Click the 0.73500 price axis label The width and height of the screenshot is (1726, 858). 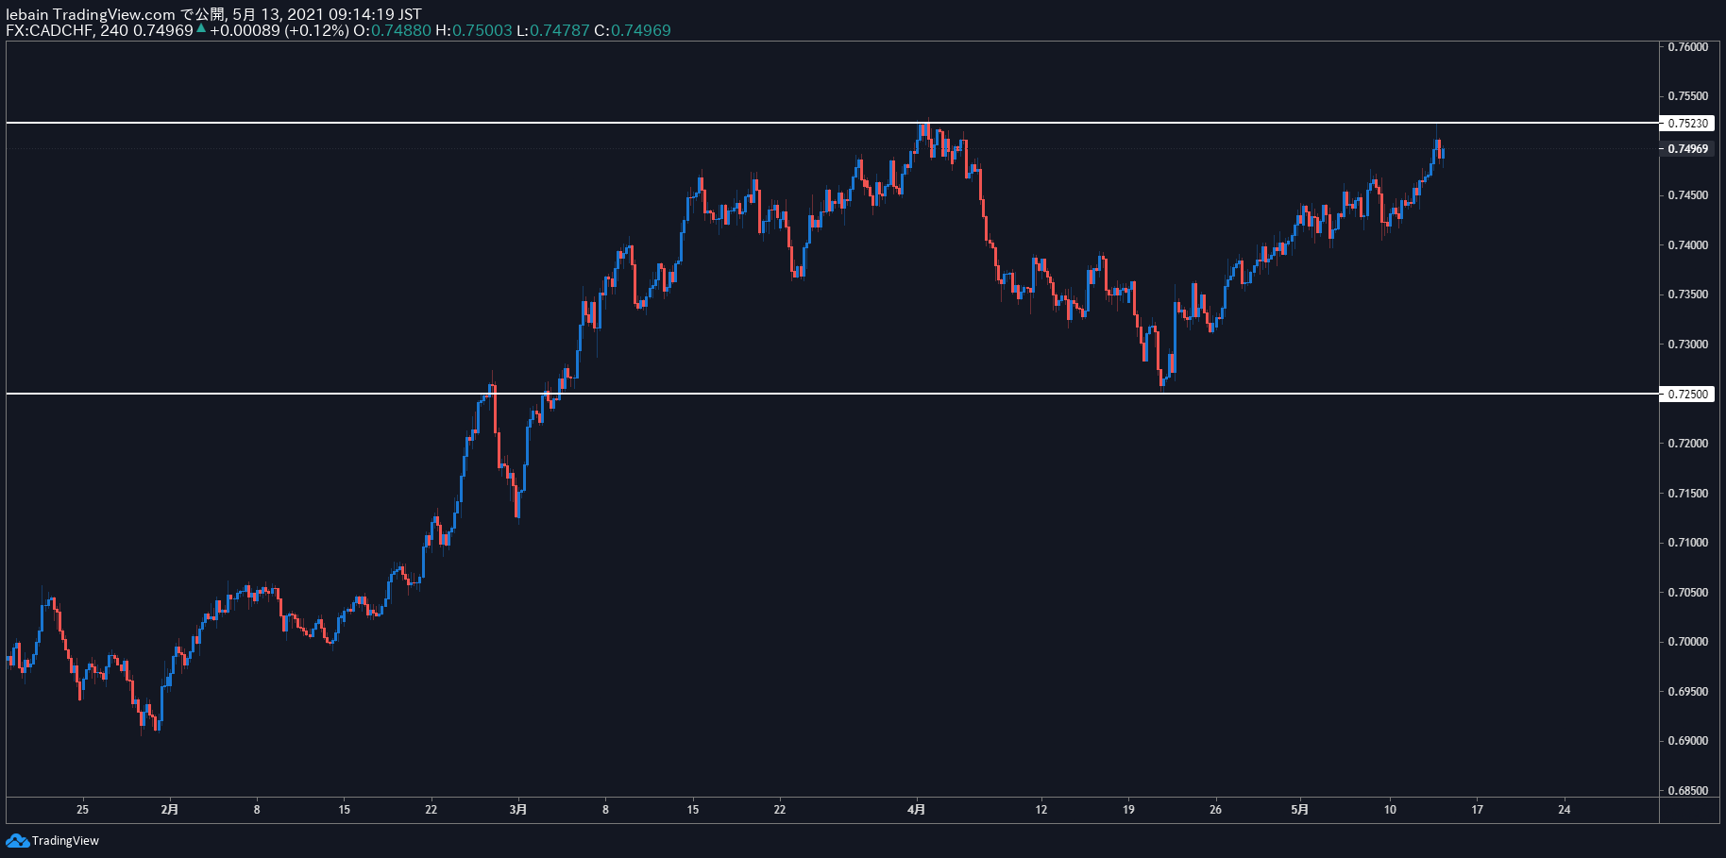click(1688, 294)
